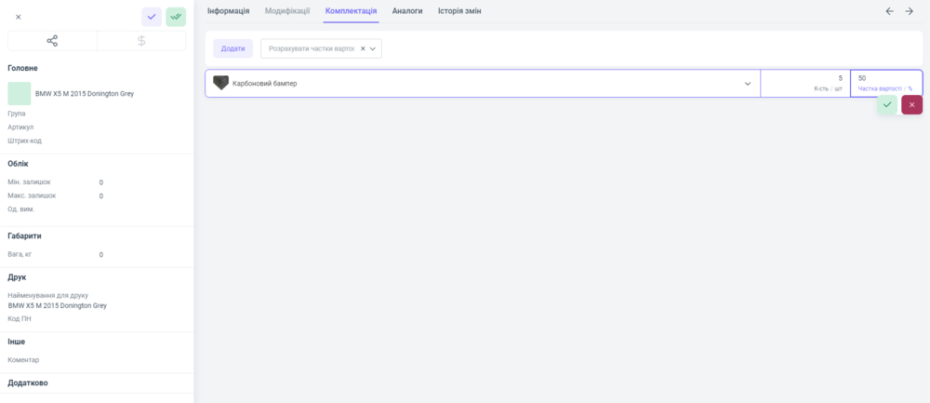Image resolution: width=930 pixels, height=403 pixels.
Task: Click the double checkmark save-and-close button
Action: [x=176, y=17]
